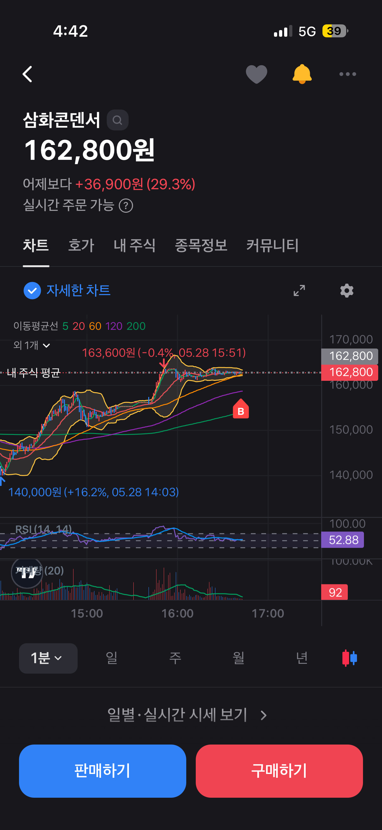Screen dimensions: 382x830
Task: Tap the red 92 volume tag
Action: (334, 592)
